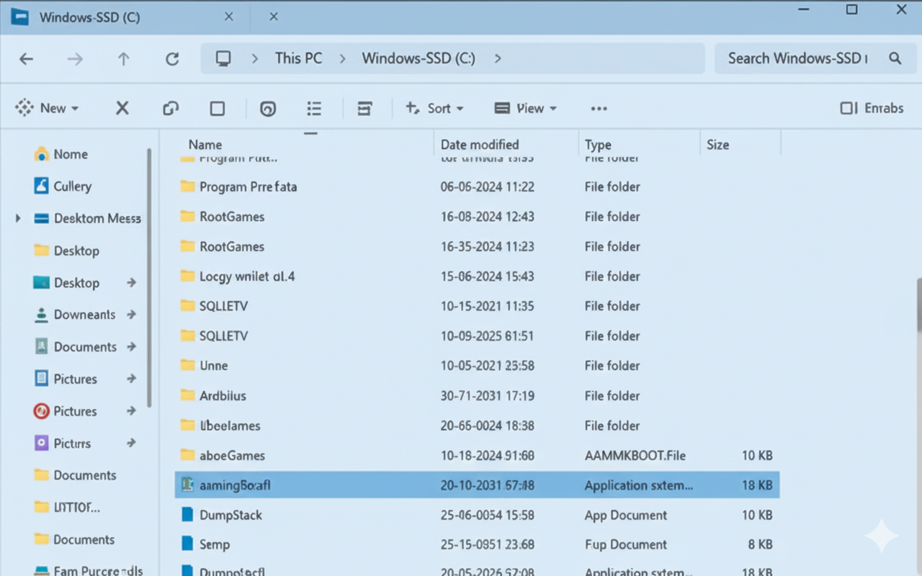Click the list view icon in toolbar
This screenshot has height=576, width=922.
point(314,108)
